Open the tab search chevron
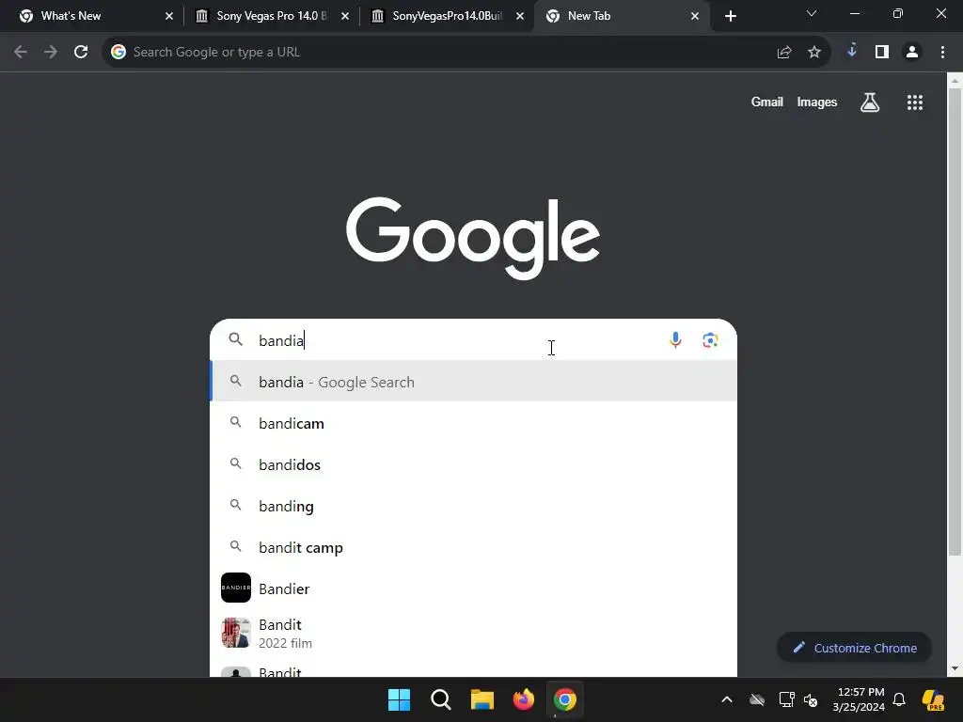 [812, 13]
